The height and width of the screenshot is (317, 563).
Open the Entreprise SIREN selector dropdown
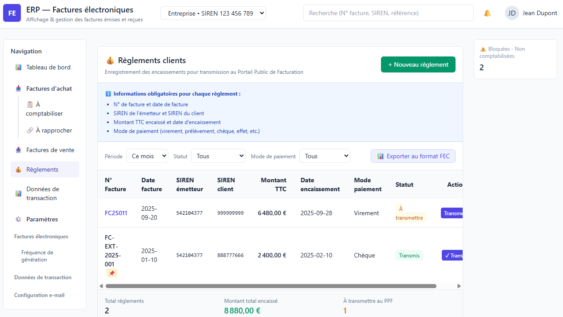click(213, 13)
